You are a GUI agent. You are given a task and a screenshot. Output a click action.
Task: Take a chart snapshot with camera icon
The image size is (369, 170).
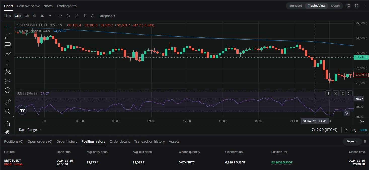click(85, 16)
